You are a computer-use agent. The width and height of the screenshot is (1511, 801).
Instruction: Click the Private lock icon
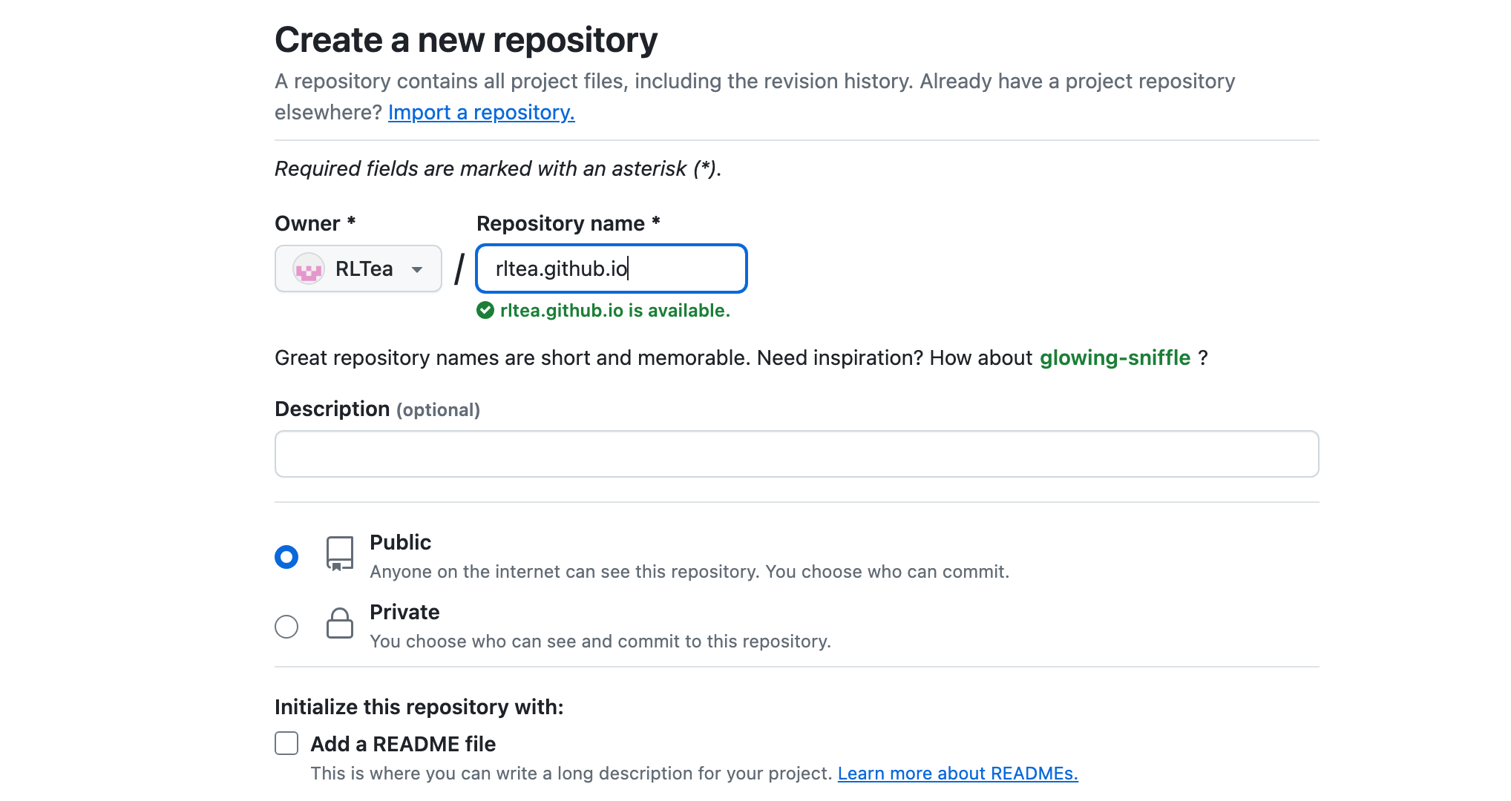coord(340,623)
